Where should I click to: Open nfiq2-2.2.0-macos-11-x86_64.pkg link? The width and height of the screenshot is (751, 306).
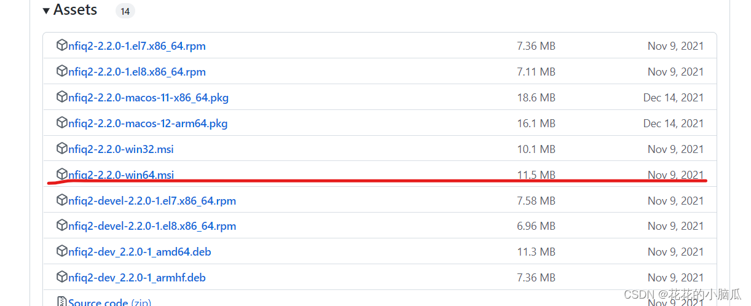148,98
